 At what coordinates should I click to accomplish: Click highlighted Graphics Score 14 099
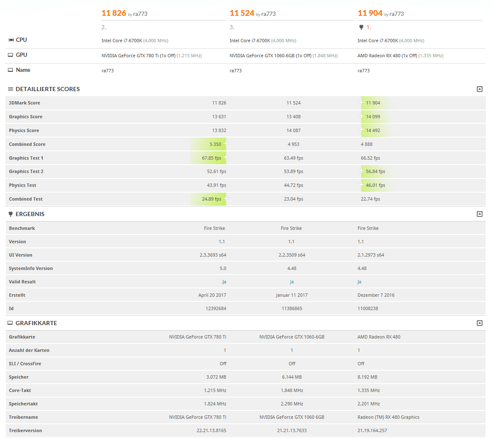pos(373,117)
